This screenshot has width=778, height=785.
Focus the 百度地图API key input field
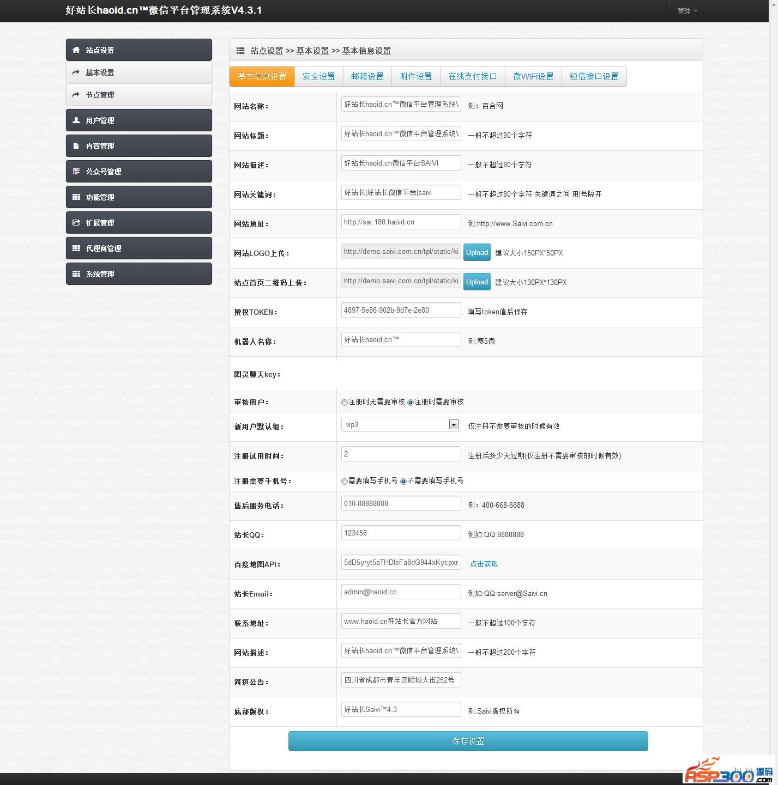click(x=401, y=562)
